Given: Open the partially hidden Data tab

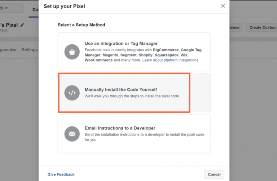Looking at the screenshot, I should 35,9.
